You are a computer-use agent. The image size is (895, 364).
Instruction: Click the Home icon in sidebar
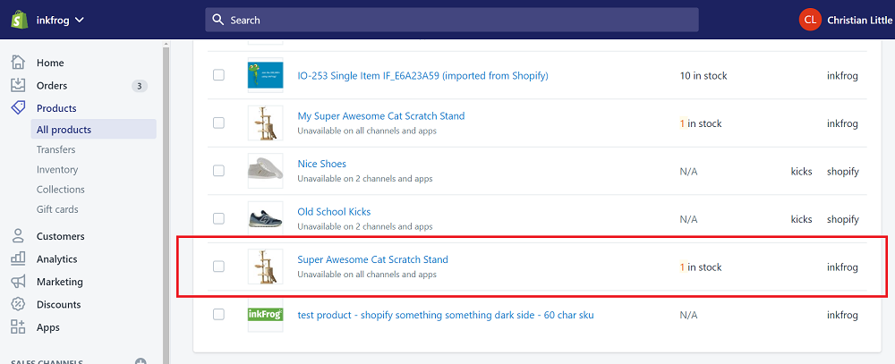(x=18, y=63)
